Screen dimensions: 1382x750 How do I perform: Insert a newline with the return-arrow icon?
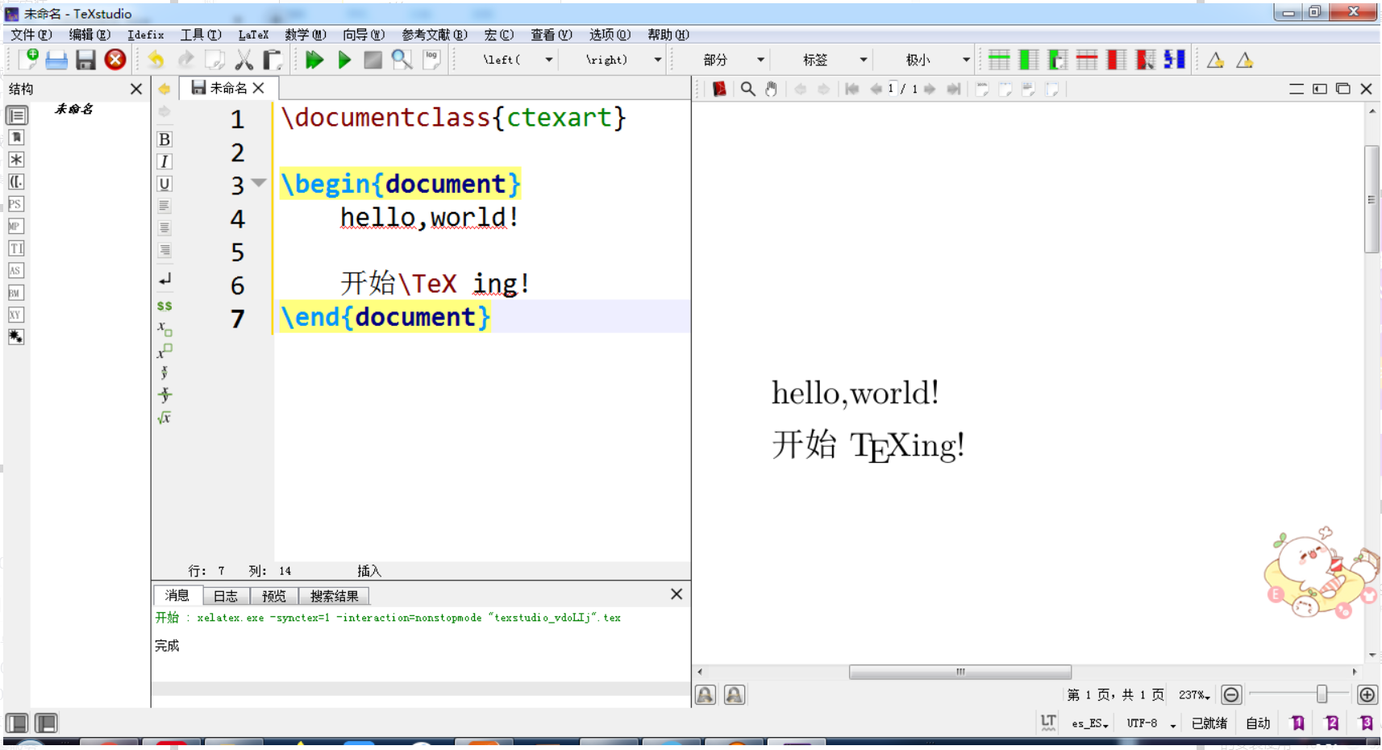click(164, 279)
